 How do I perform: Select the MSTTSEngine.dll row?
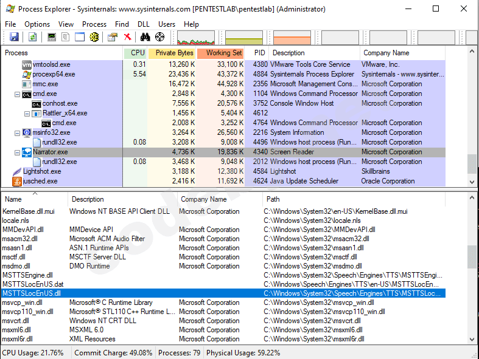point(223,275)
